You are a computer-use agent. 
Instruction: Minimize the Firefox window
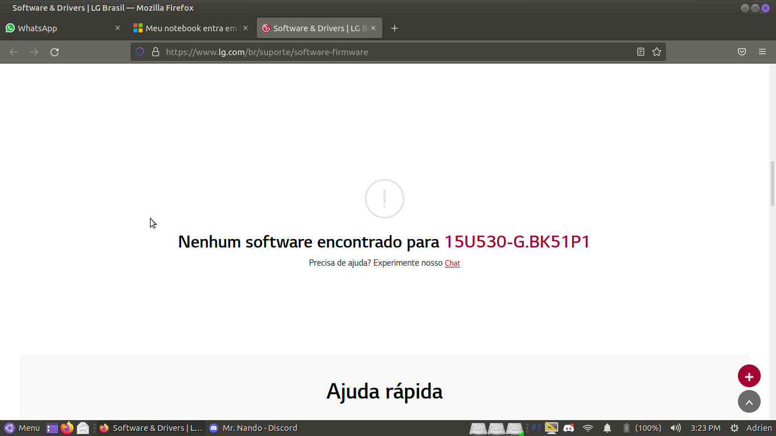point(745,8)
